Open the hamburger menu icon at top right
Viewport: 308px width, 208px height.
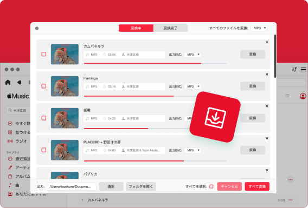click(304, 69)
